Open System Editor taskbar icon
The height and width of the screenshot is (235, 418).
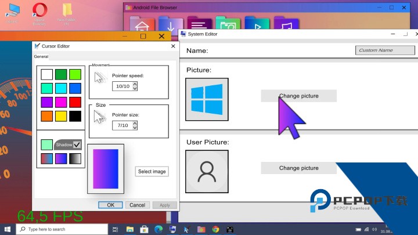pyautogui.click(x=172, y=229)
